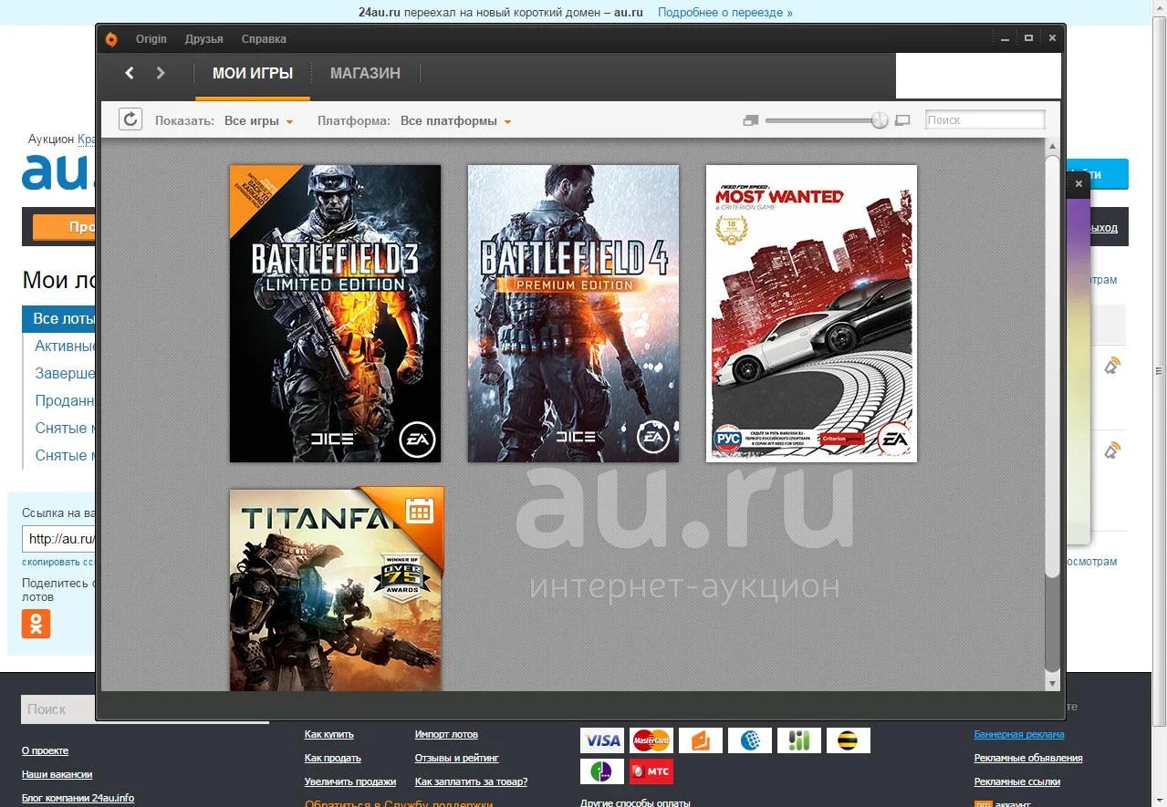The image size is (1167, 807).
Task: Click the WebMoney globe payment icon
Action: (750, 740)
